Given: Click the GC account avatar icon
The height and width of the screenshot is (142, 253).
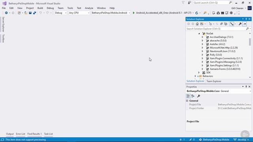Looking at the screenshot, I should click(x=249, y=8).
